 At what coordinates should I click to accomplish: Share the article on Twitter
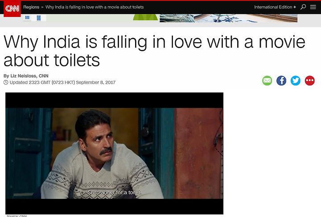296,80
